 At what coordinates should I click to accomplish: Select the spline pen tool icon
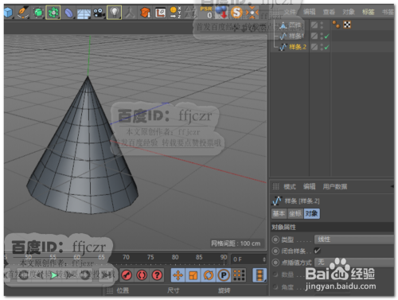(x=23, y=13)
